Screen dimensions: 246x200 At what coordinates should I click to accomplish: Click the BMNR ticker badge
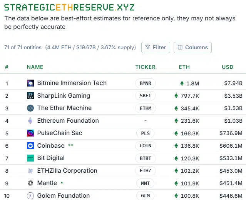pos(146,83)
